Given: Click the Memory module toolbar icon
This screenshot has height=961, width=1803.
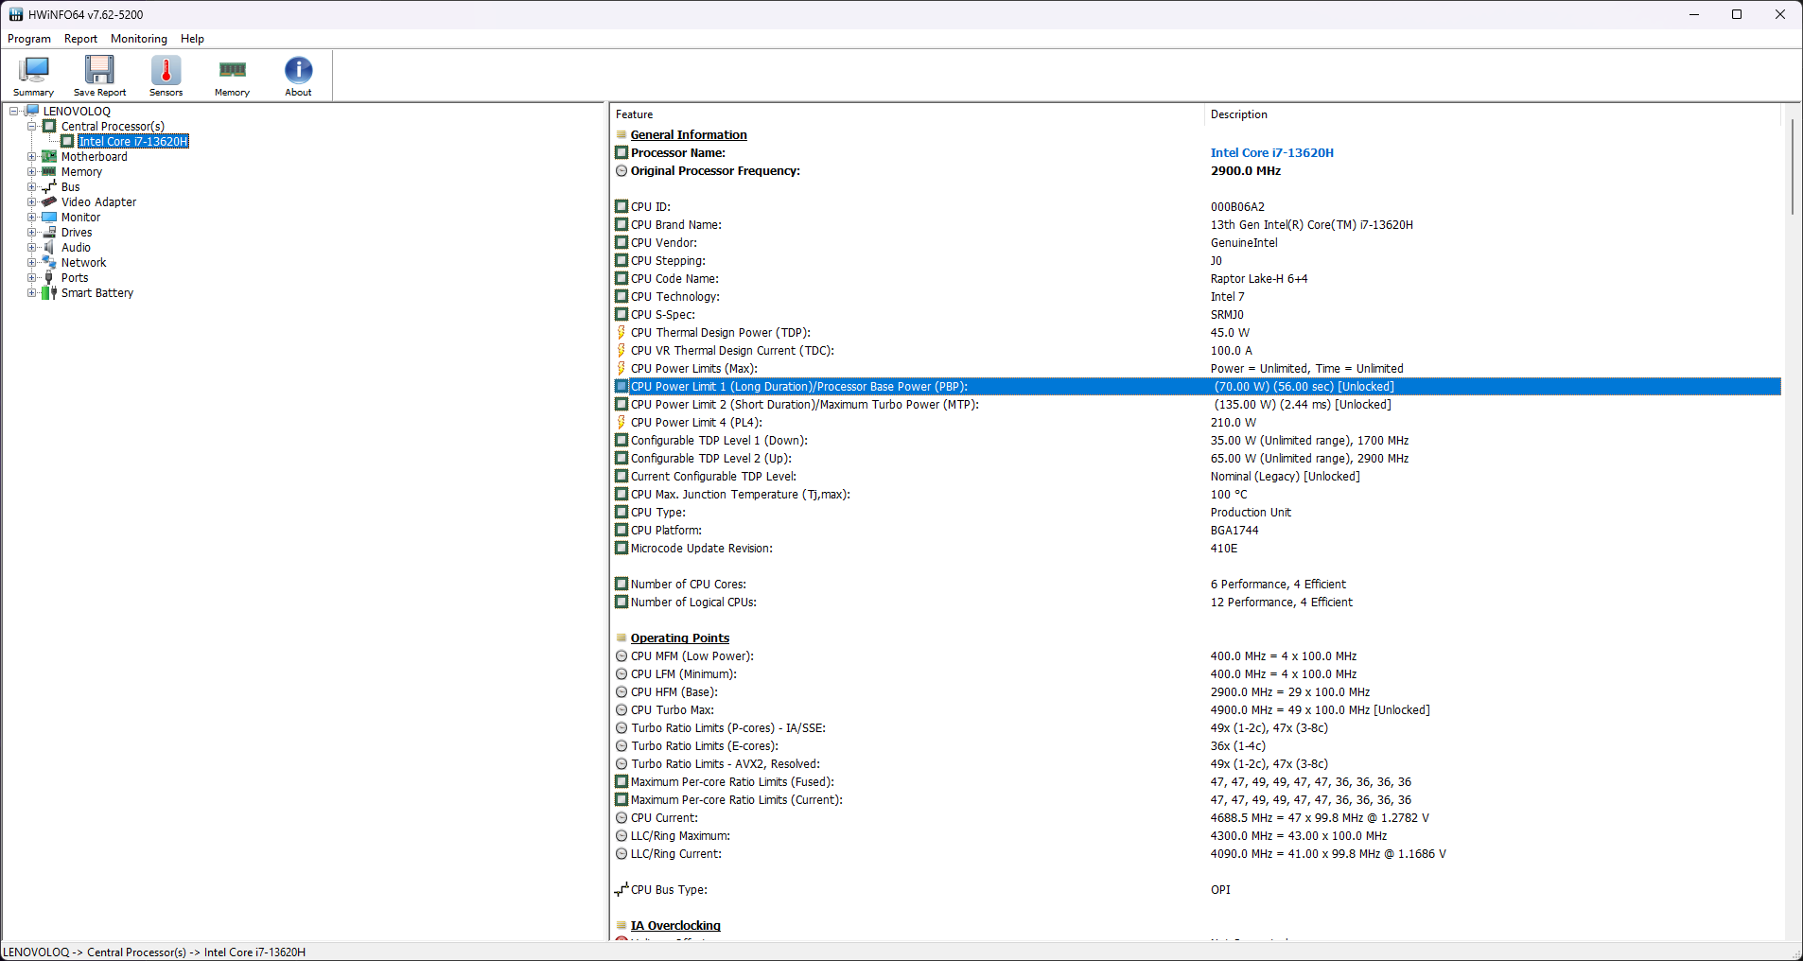Looking at the screenshot, I should click(232, 75).
